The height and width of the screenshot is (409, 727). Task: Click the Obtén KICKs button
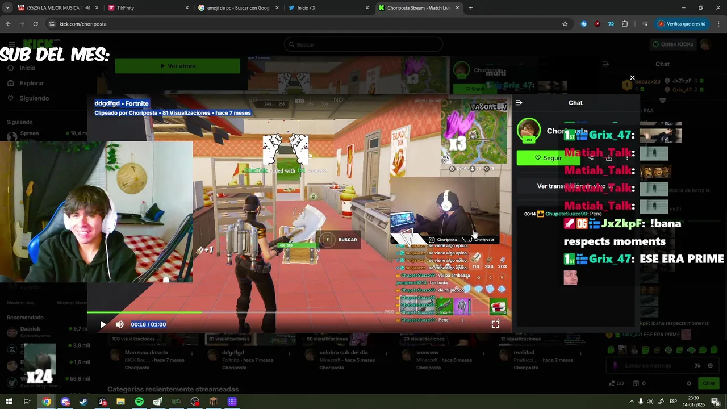pyautogui.click(x=673, y=44)
